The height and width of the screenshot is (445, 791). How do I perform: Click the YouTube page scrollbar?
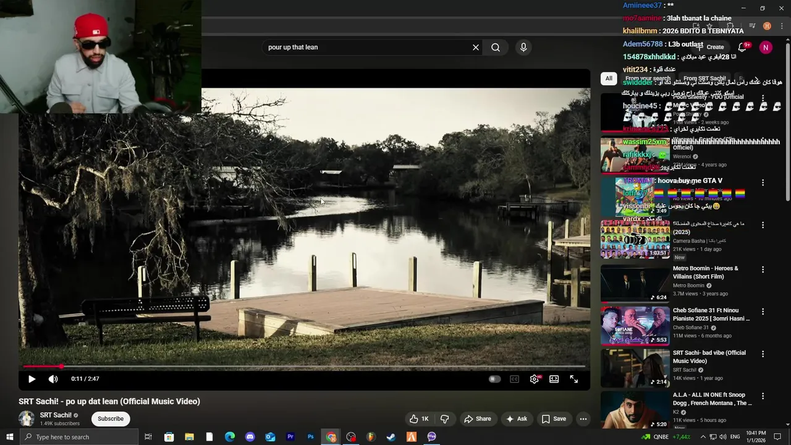(787, 121)
